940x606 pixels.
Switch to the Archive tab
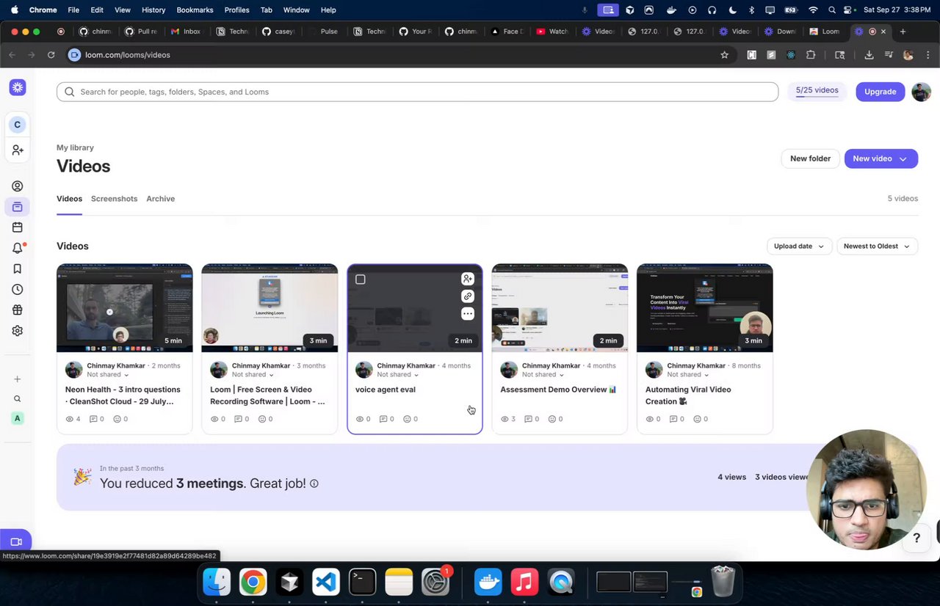point(160,199)
